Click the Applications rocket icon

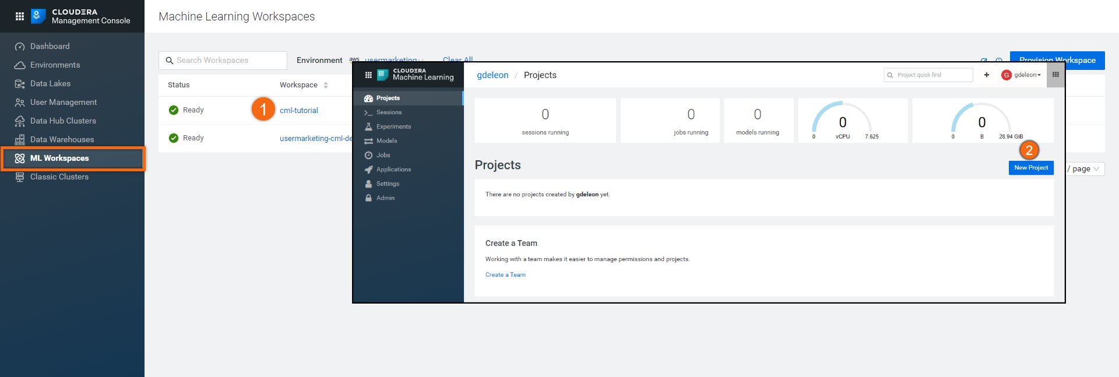(x=368, y=170)
